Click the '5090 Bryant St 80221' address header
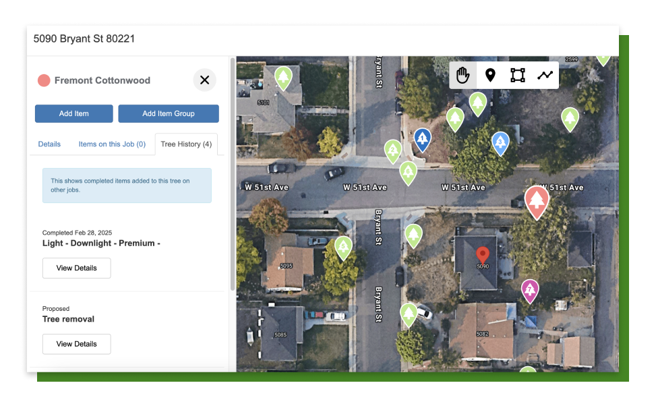The image size is (656, 408). 84,39
